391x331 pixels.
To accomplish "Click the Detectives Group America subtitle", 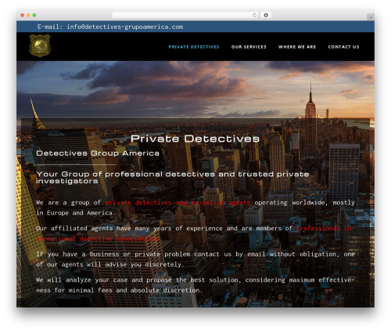I will [98, 153].
